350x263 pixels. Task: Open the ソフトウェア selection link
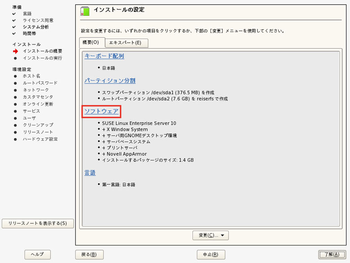101,111
